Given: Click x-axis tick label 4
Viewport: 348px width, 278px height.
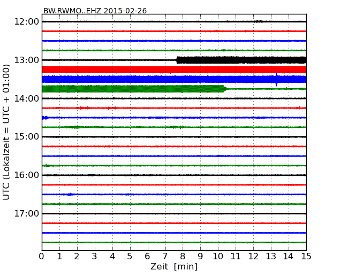Looking at the screenshot, I should [x=112, y=257].
